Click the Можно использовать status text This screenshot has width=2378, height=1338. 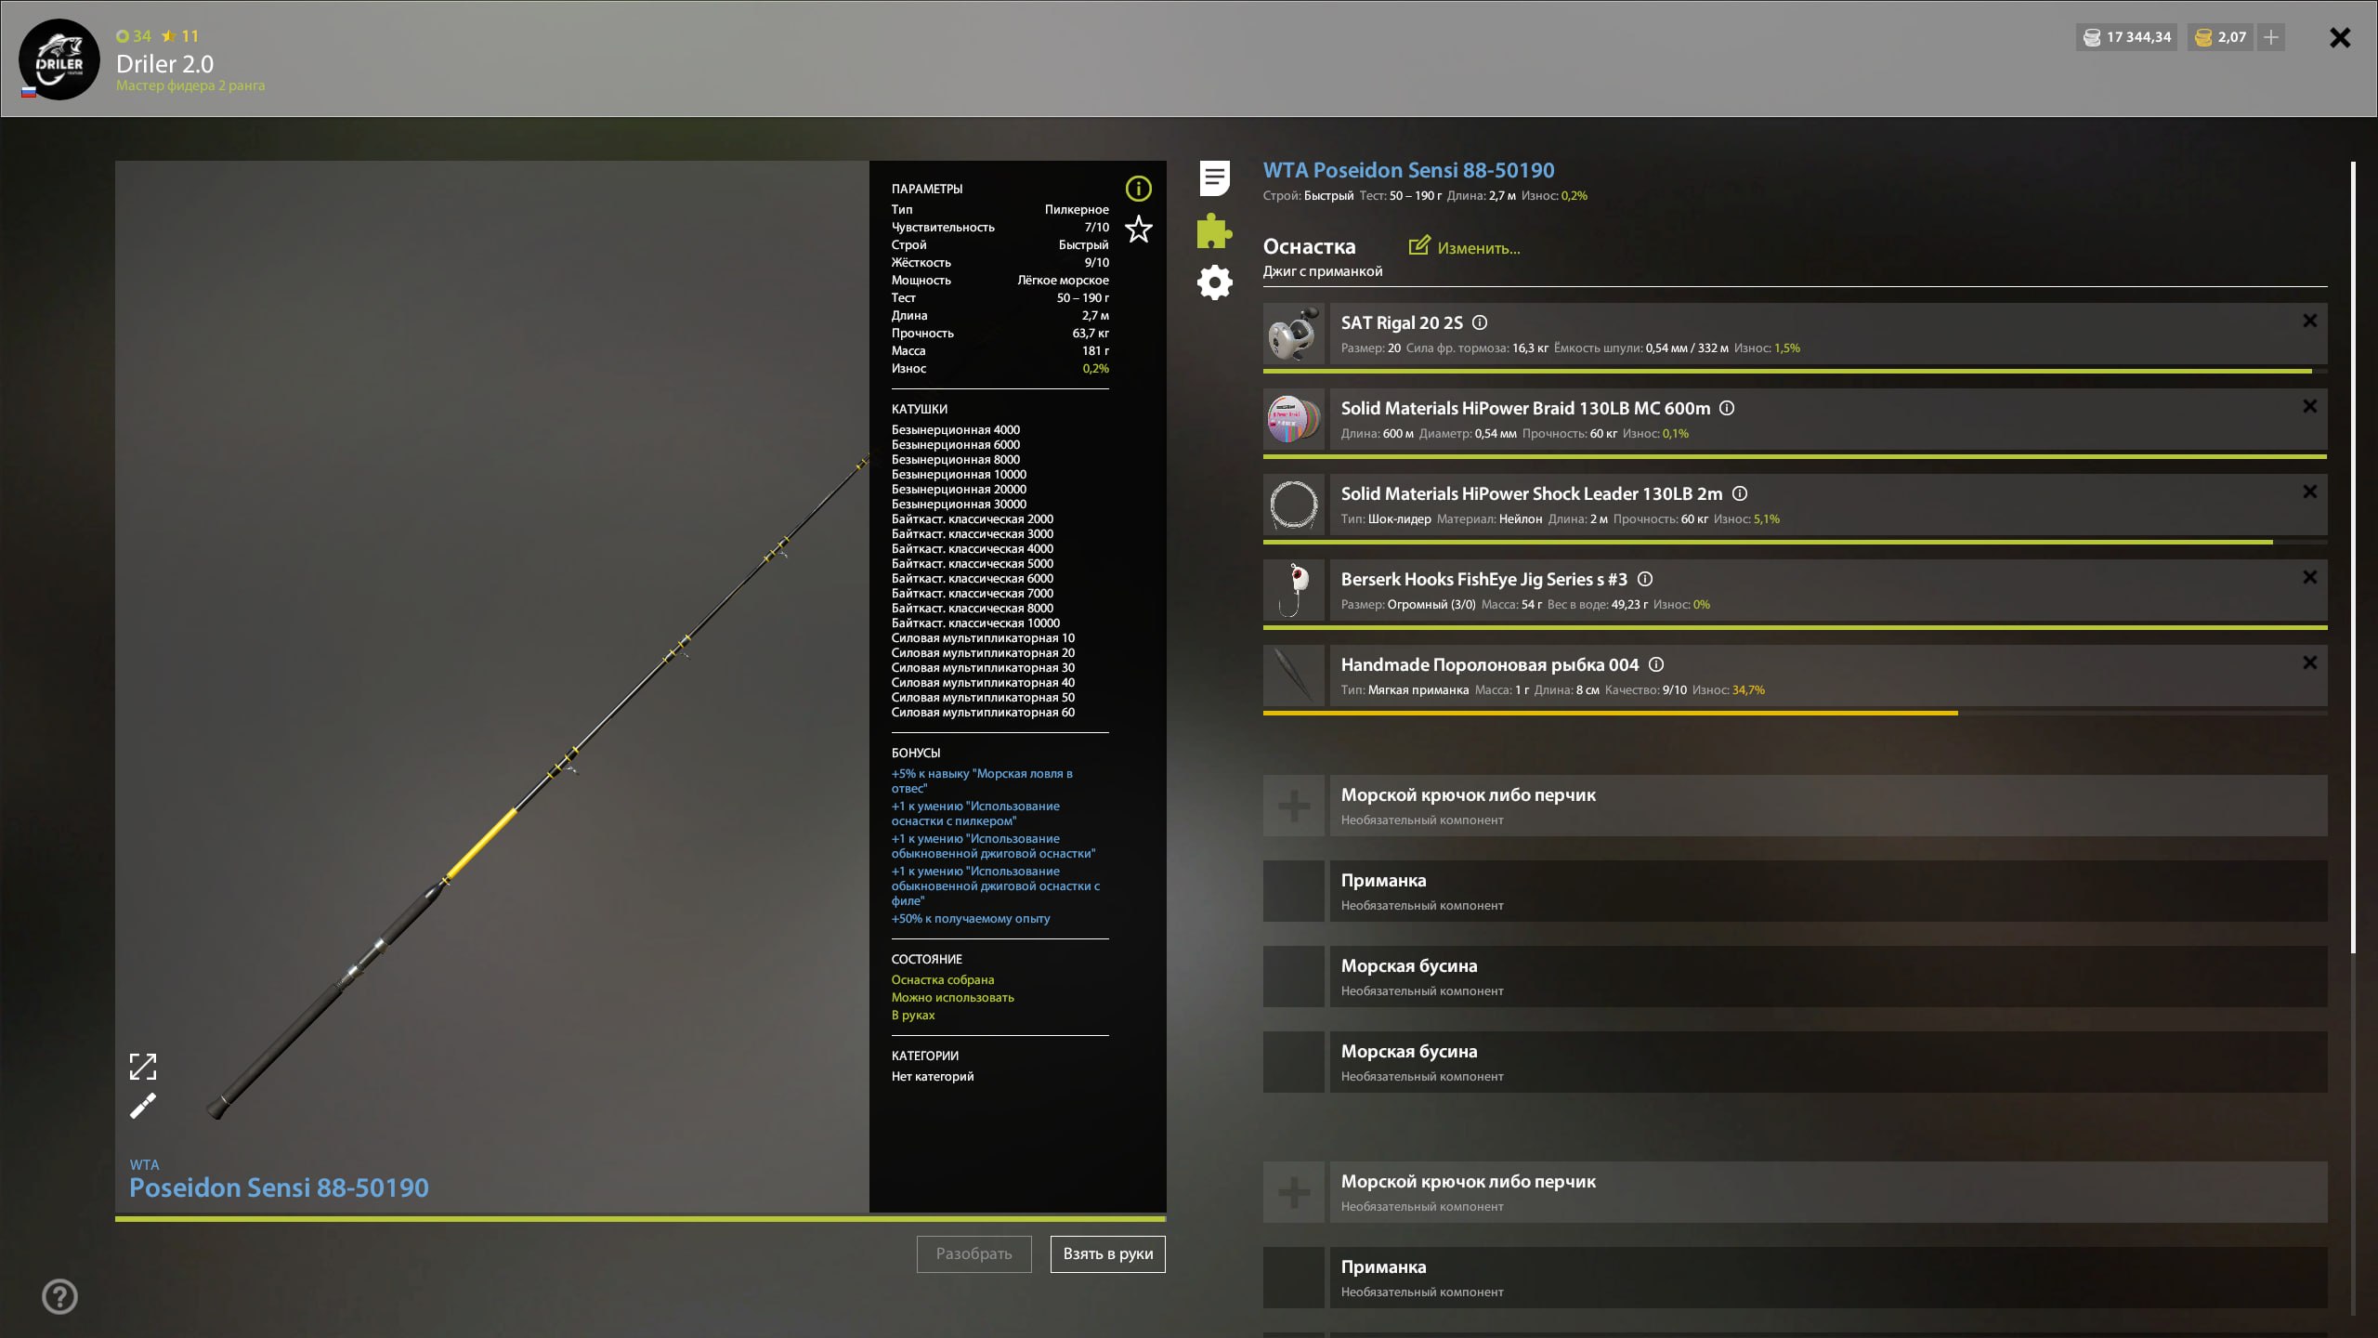tap(953, 997)
